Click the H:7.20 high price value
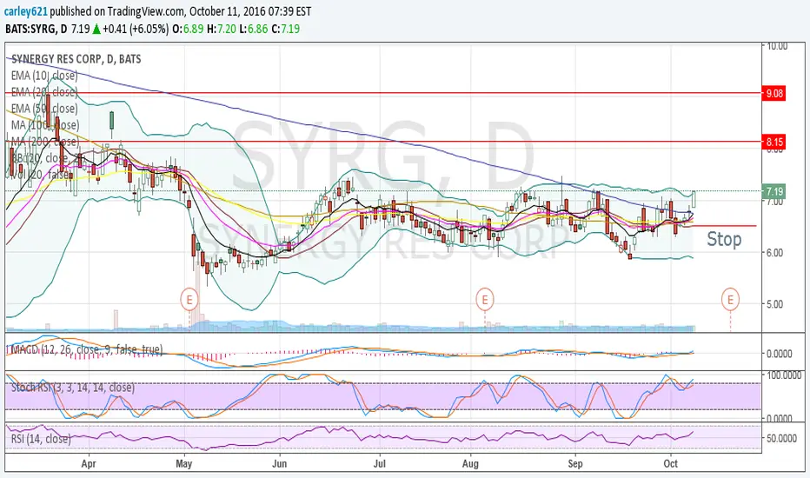Image resolution: width=810 pixels, height=478 pixels. pos(222,29)
